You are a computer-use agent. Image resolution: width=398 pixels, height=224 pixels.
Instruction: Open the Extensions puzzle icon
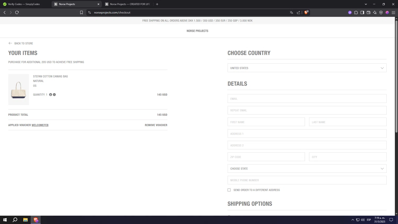tap(356, 12)
